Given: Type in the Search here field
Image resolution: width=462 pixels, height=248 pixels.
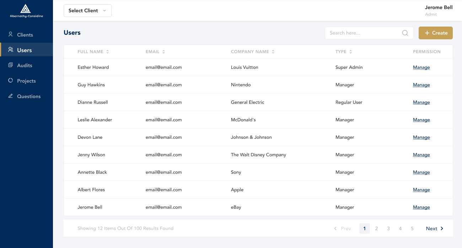Looking at the screenshot, I should (364, 33).
